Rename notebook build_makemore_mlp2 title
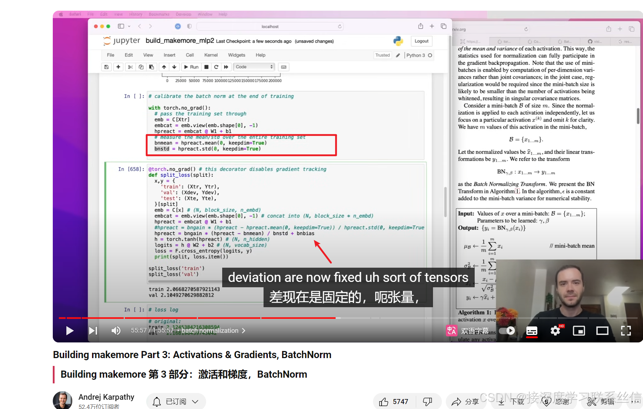This screenshot has height=409, width=643. (x=180, y=41)
